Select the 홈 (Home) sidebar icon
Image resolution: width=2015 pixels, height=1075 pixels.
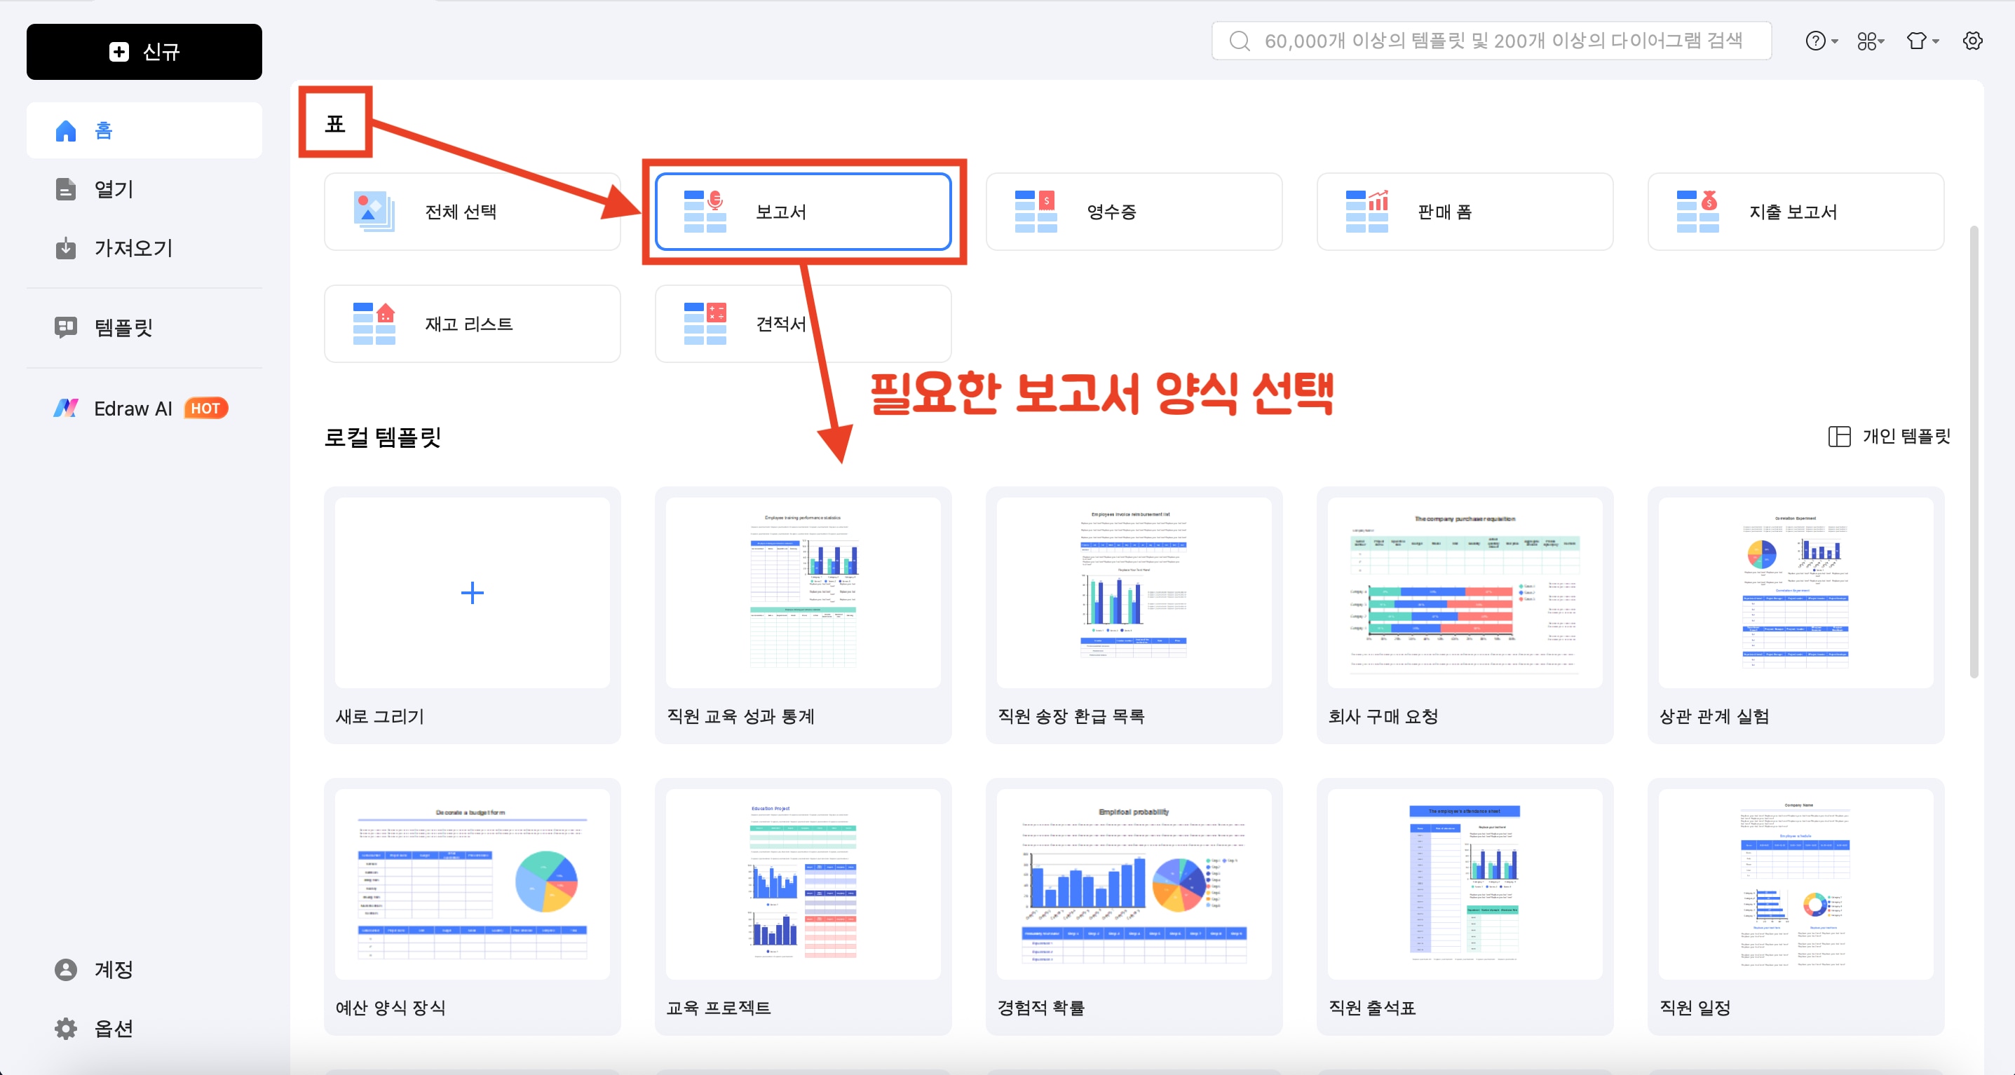pos(66,130)
